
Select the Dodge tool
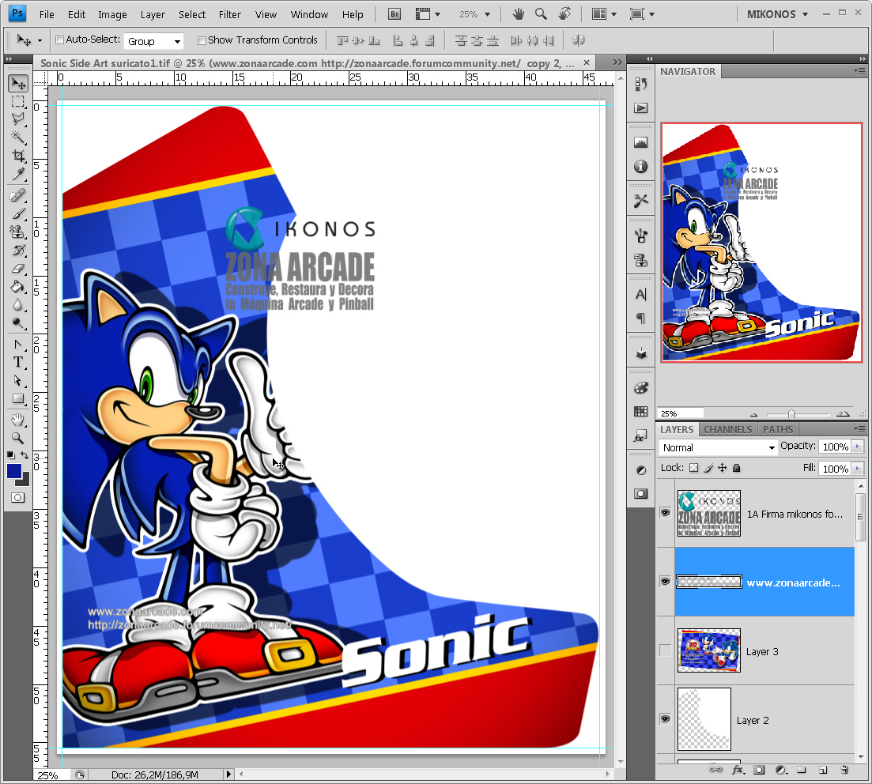coord(18,323)
